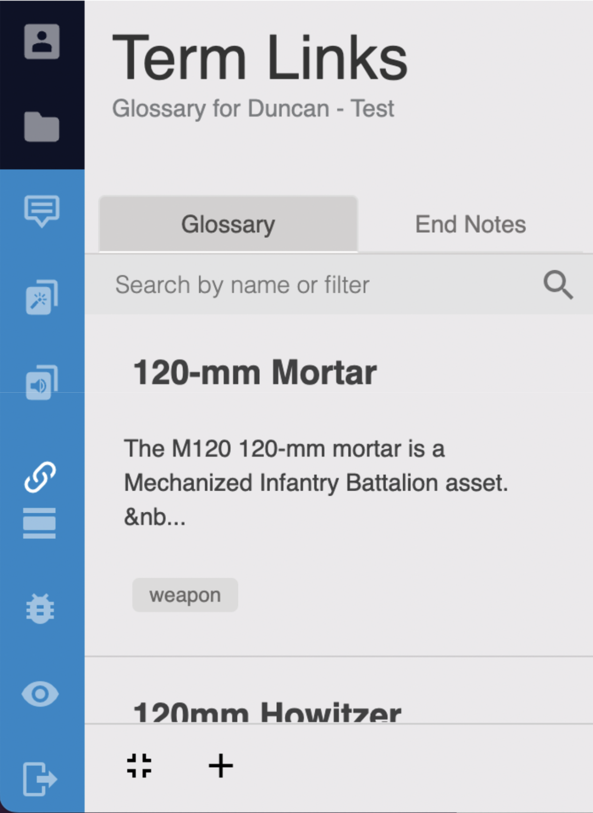This screenshot has height=813, width=593.
Task: Click the M120 mortar description text
Action: coord(316,482)
